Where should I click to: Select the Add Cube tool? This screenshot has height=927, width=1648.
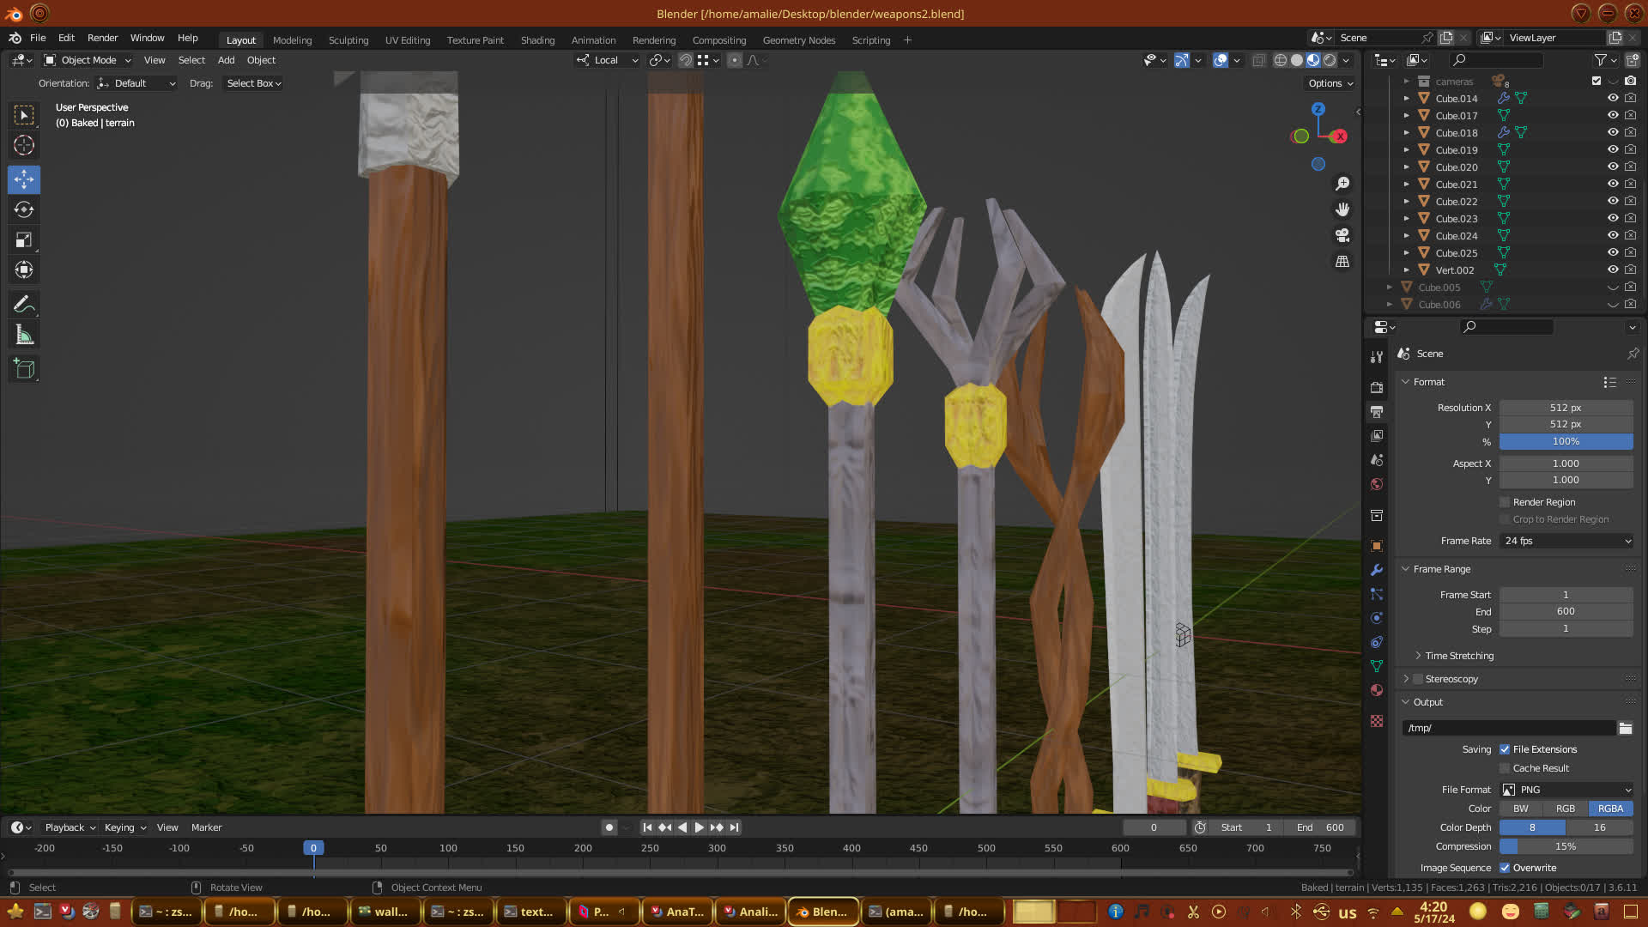click(x=24, y=369)
